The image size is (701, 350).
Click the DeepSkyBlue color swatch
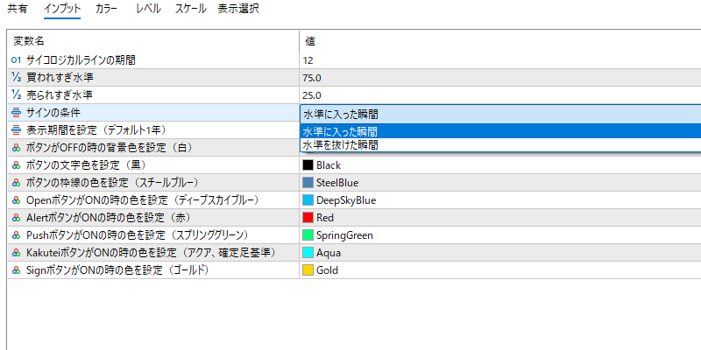tap(308, 200)
